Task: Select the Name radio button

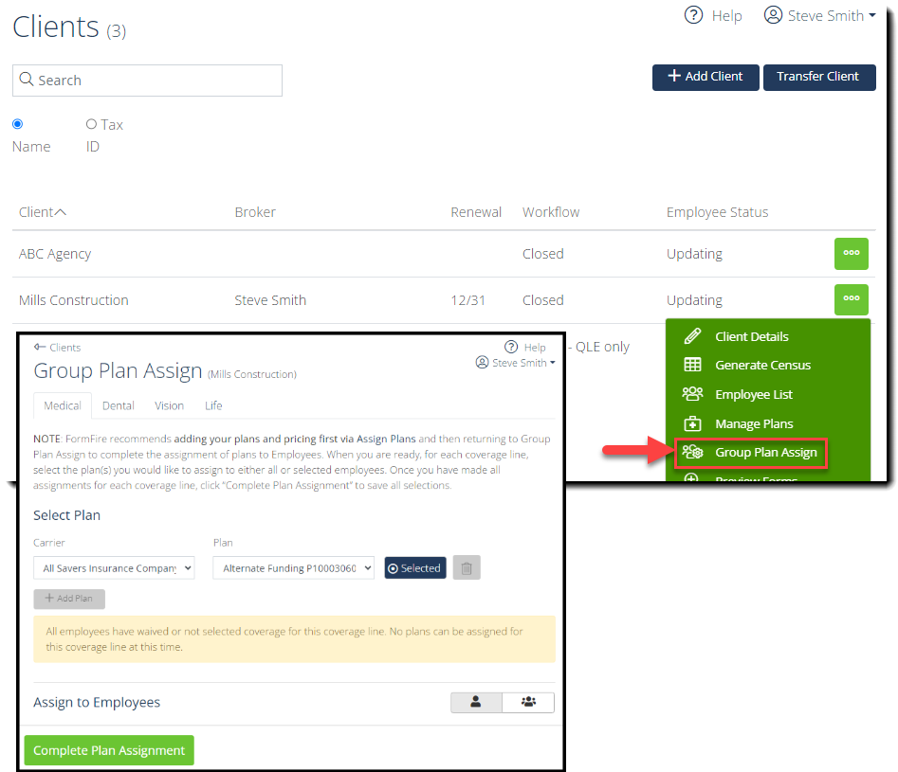Action: [x=17, y=123]
